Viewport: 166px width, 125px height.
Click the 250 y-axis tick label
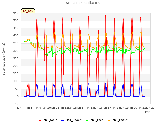point(16,58)
